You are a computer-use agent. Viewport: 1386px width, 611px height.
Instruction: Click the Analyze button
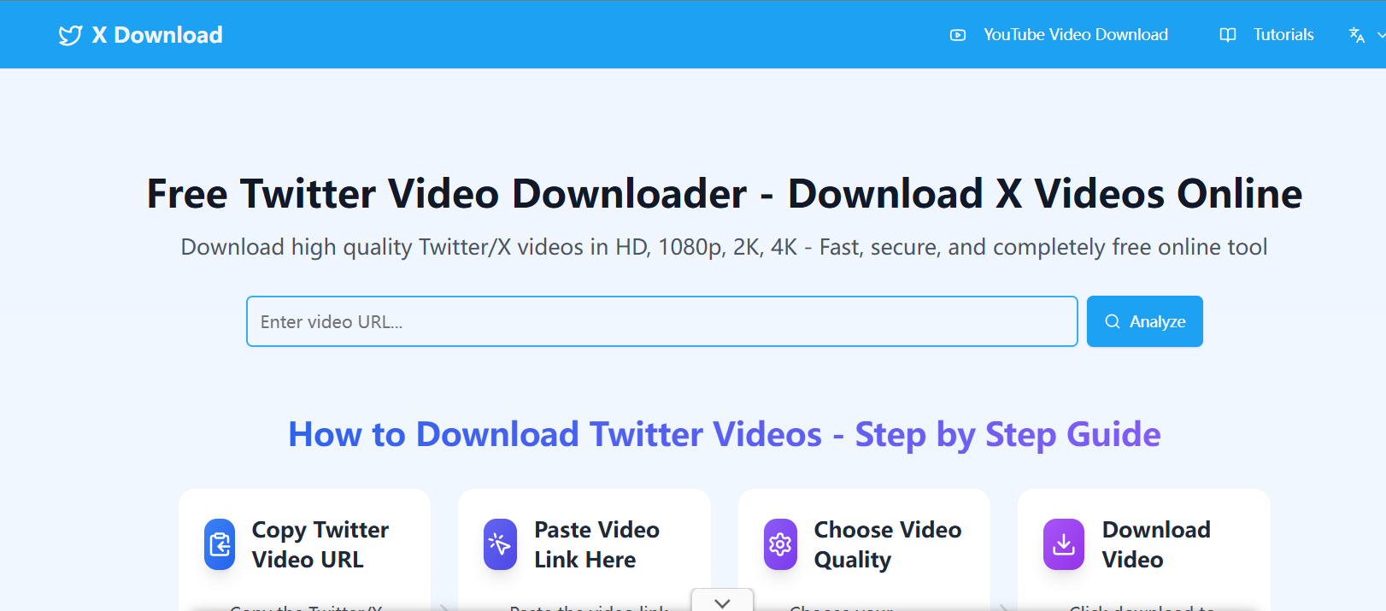1145,321
